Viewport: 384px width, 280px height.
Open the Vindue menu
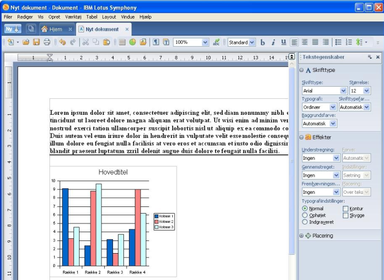[128, 17]
